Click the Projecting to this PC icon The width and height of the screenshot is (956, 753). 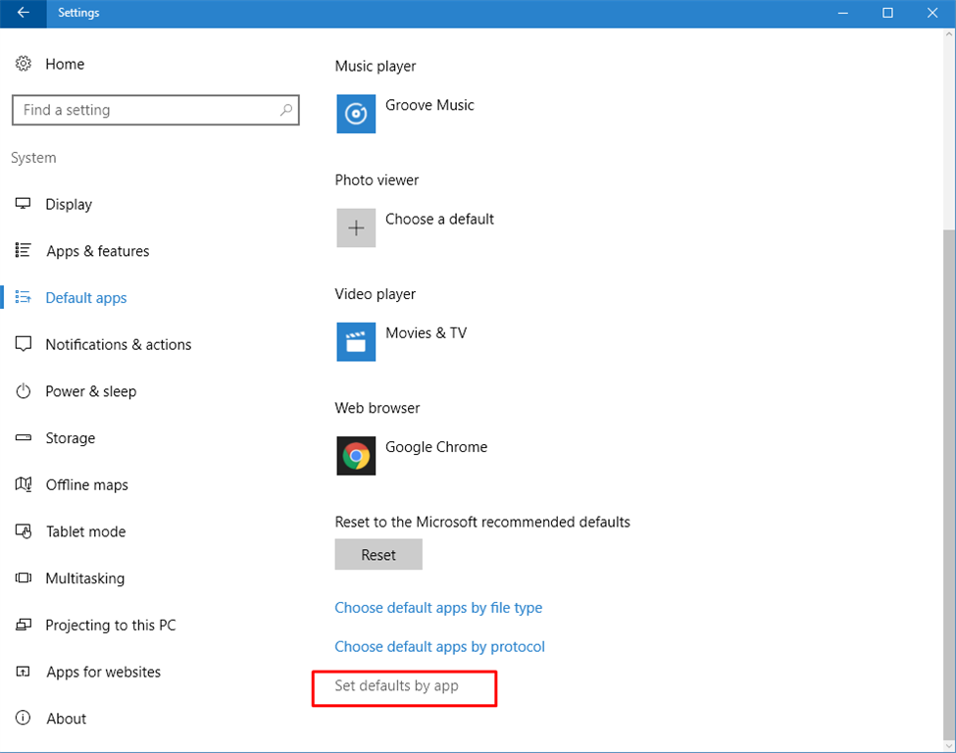pyautogui.click(x=24, y=625)
